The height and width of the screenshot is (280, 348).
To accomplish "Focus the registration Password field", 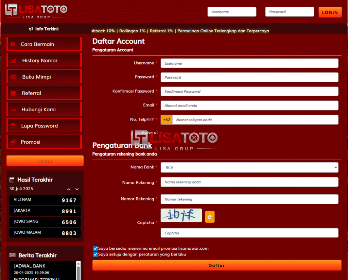I will pos(249,77).
